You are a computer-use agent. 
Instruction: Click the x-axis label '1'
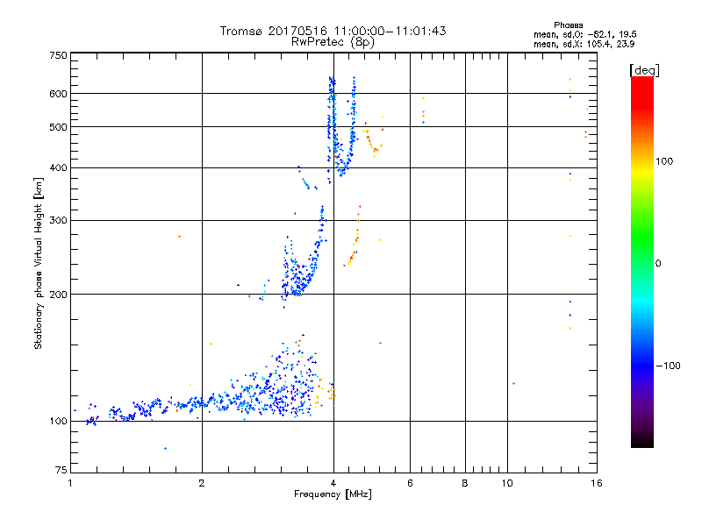(x=70, y=483)
